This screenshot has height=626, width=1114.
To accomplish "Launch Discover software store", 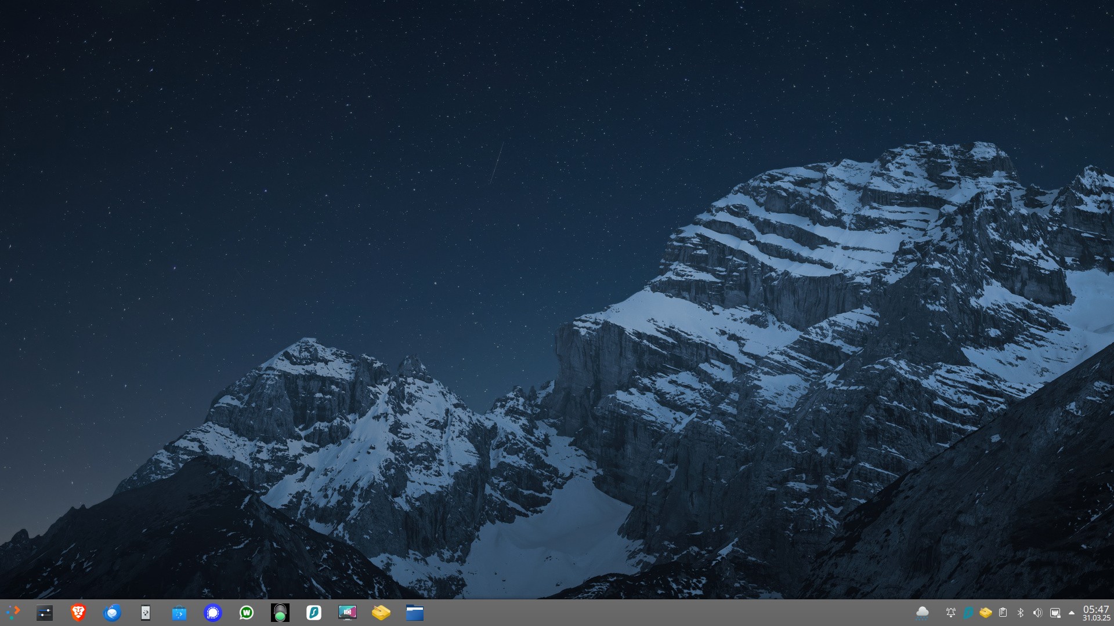I will click(179, 613).
